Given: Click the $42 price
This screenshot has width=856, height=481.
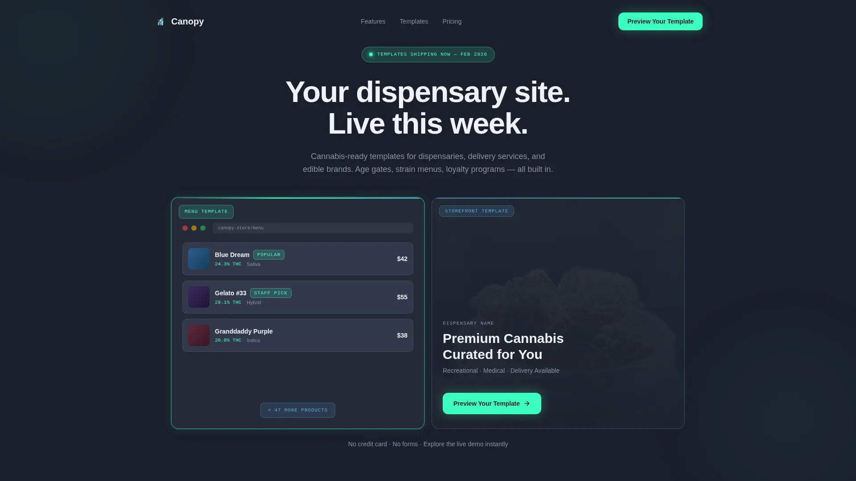Looking at the screenshot, I should (x=402, y=259).
